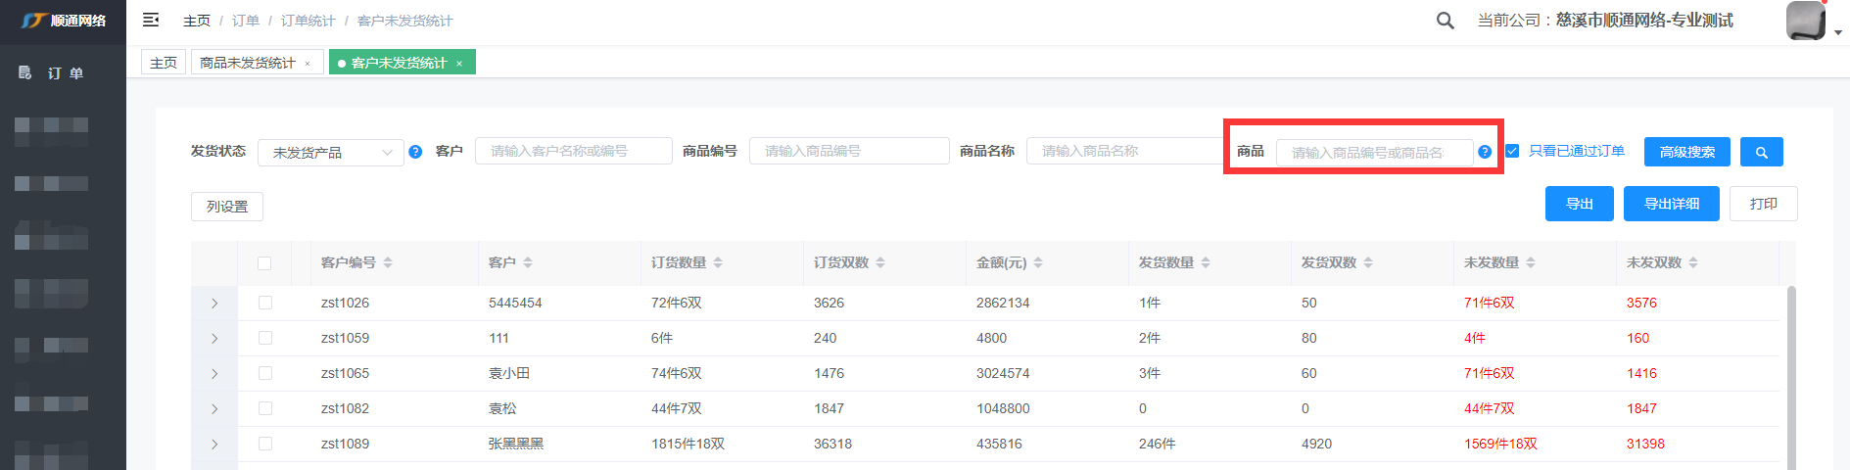Image resolution: width=1850 pixels, height=470 pixels.
Task: Expand the row for customer zst1089
Action: [214, 445]
